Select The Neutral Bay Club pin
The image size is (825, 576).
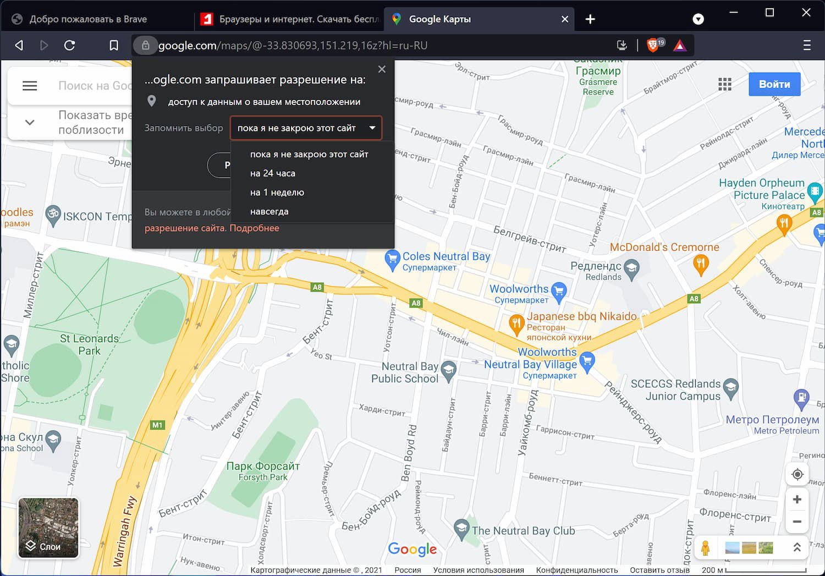tap(461, 529)
